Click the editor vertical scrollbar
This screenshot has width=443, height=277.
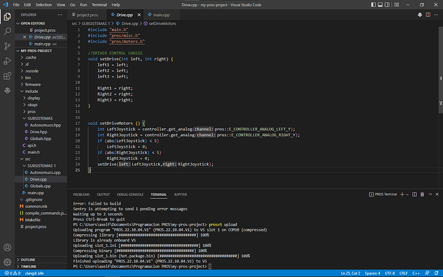click(x=440, y=71)
